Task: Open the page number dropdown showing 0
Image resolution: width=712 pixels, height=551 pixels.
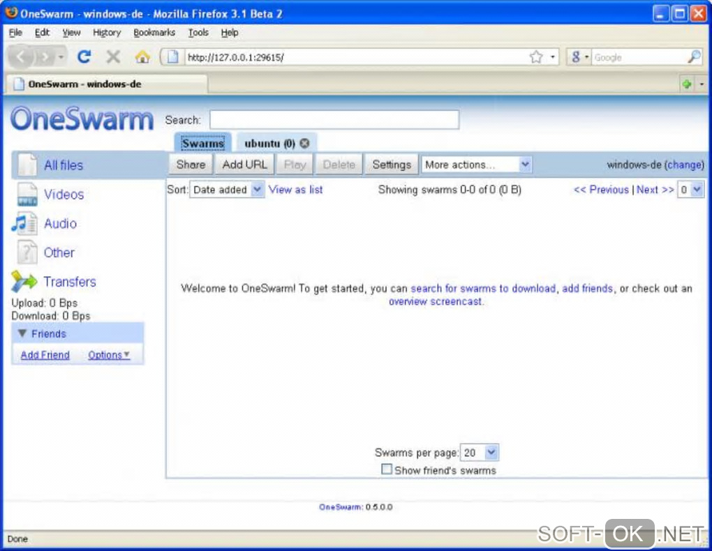Action: [690, 190]
